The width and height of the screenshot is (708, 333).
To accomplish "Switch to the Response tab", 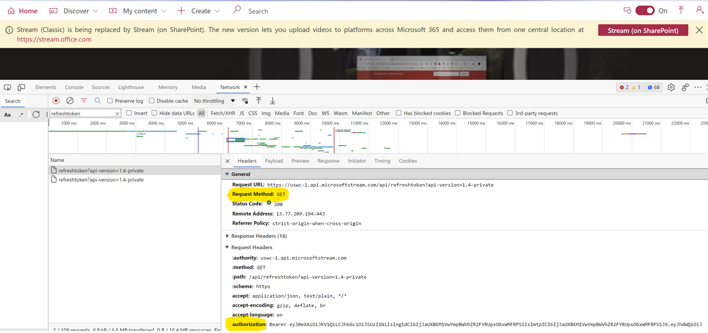I will point(328,161).
